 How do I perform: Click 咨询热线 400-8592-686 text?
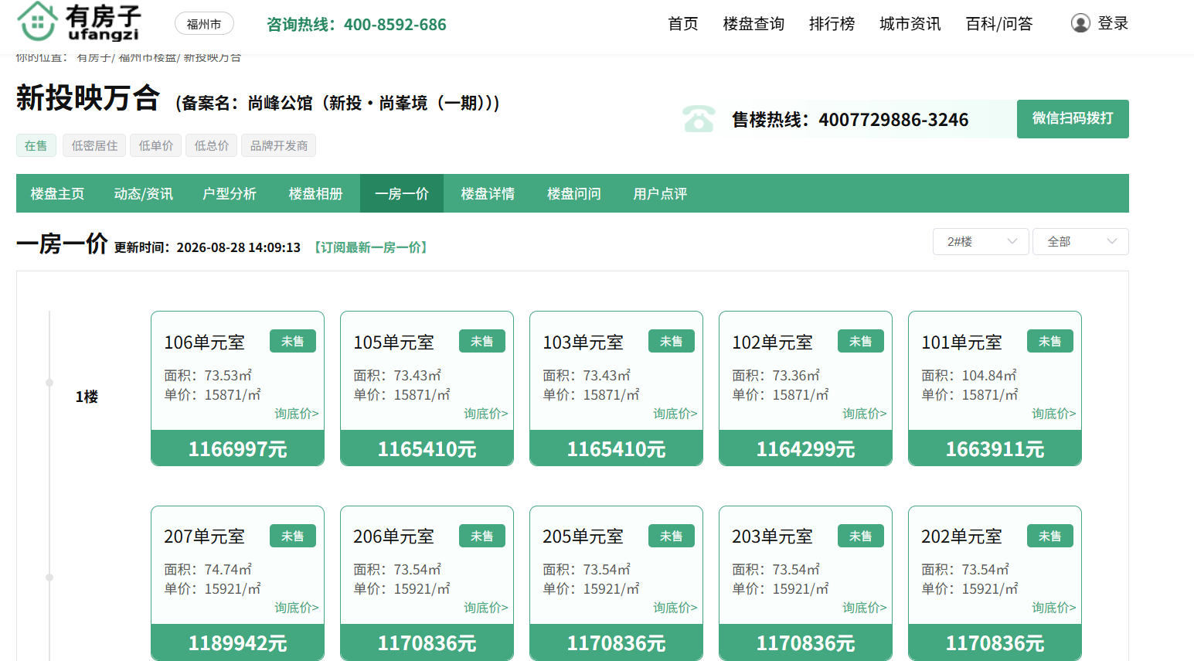click(x=356, y=25)
